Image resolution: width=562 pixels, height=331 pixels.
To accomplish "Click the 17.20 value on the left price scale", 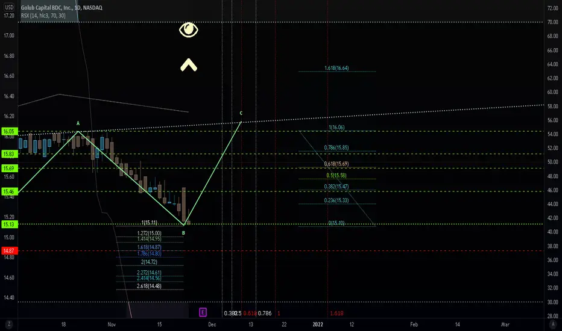I will pyautogui.click(x=9, y=16).
